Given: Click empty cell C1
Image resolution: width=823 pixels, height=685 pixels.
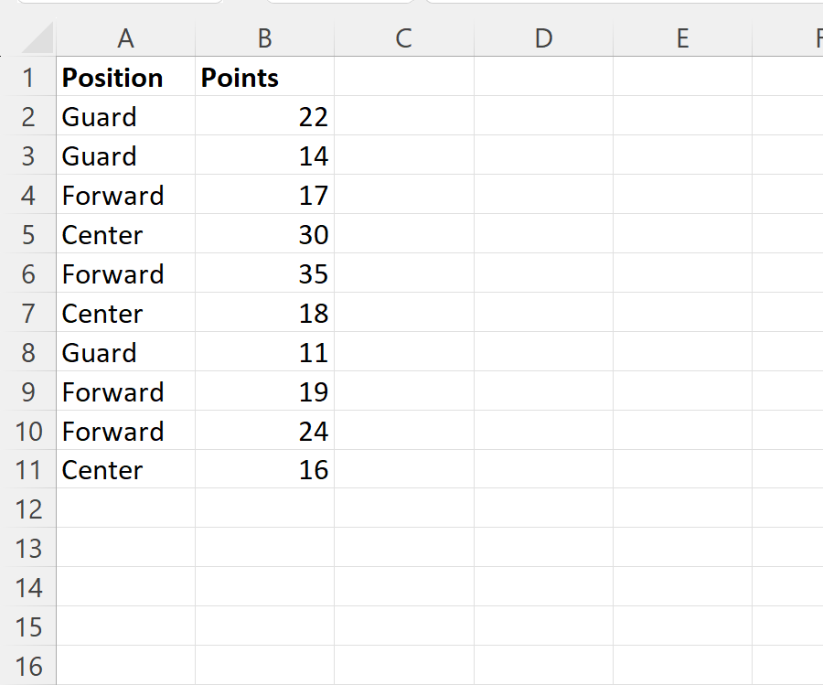Looking at the screenshot, I should click(403, 77).
